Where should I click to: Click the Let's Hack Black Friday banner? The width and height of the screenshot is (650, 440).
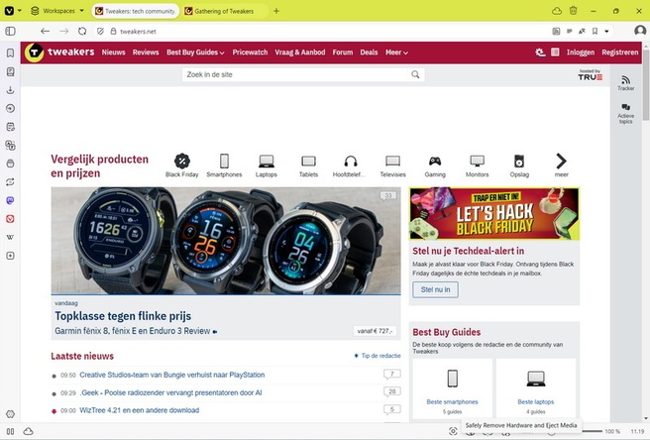(494, 214)
